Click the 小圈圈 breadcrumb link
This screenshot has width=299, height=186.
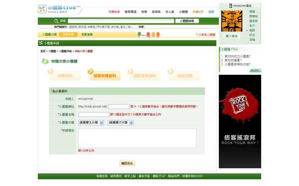(52, 51)
